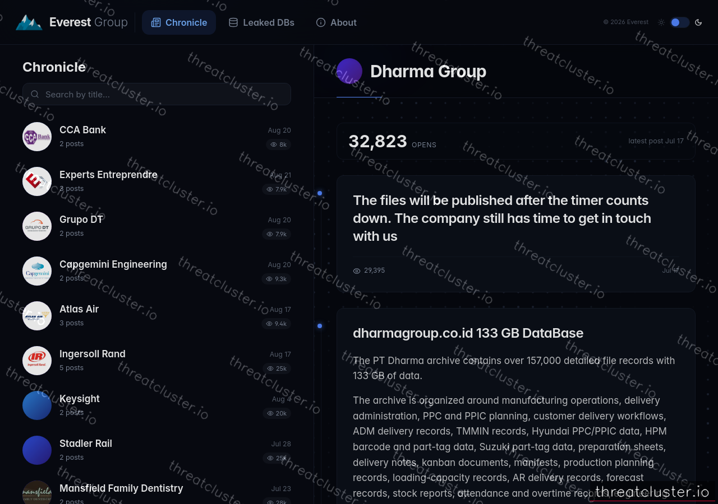The height and width of the screenshot is (504, 718).
Task: Open the Experts Entreprendre entry
Action: (x=157, y=181)
